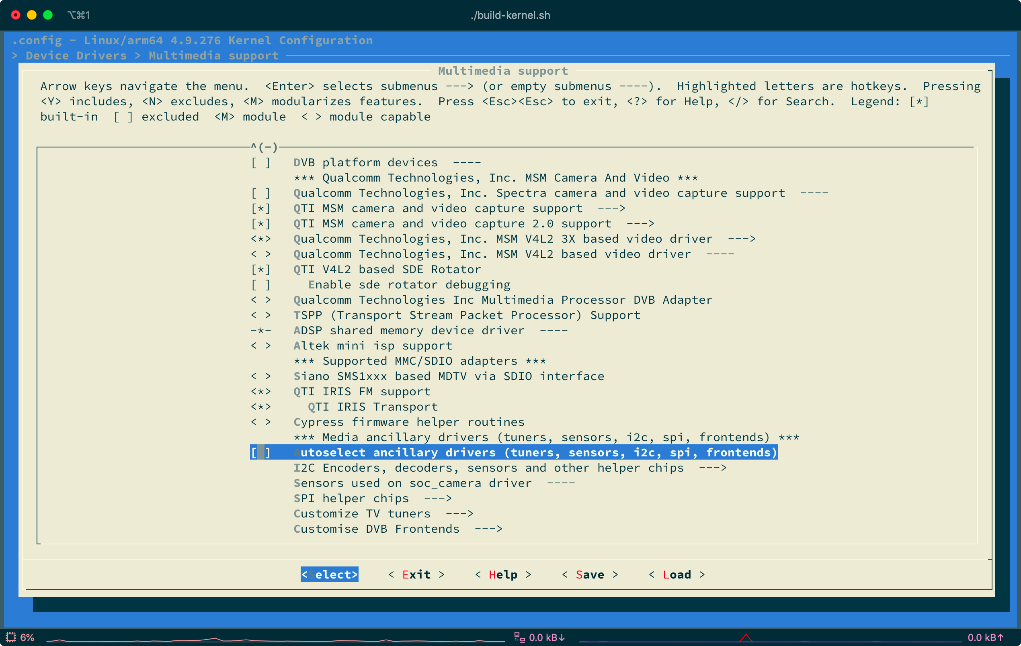This screenshot has height=646, width=1021.
Task: Click the CPU usage icon in status bar
Action: tap(10, 637)
